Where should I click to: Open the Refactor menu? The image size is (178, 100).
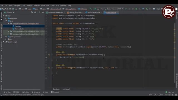[x=37, y=6]
